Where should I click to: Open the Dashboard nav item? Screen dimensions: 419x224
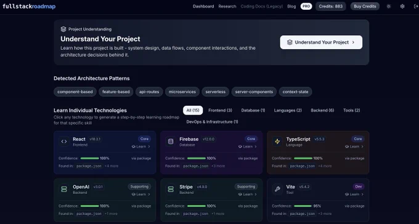point(203,6)
